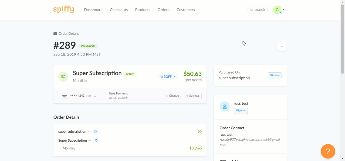Click the search magnifier icon
This screenshot has height=161, width=345.
point(252,10)
